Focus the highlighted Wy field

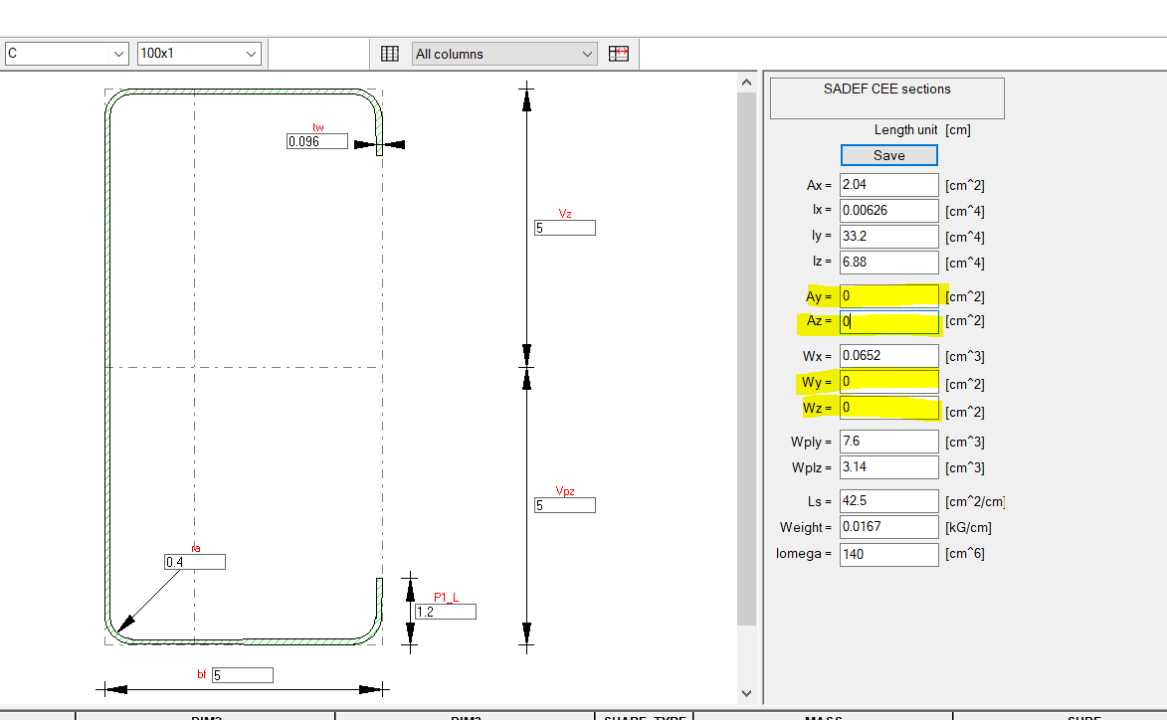(888, 382)
